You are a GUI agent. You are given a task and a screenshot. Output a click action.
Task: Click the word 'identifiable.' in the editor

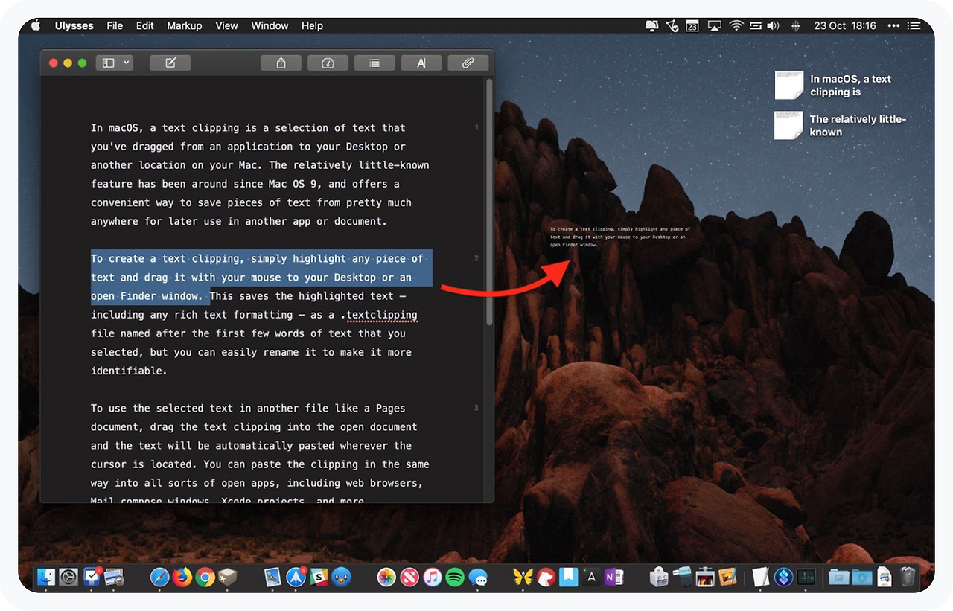129,371
